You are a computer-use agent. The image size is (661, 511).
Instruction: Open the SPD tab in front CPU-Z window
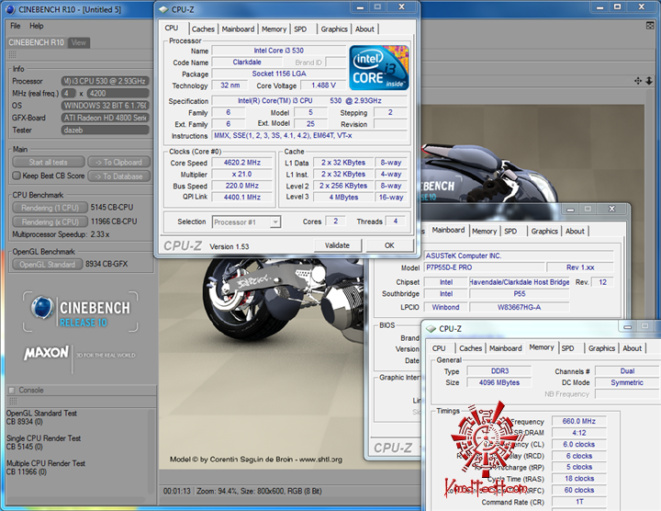(x=300, y=29)
